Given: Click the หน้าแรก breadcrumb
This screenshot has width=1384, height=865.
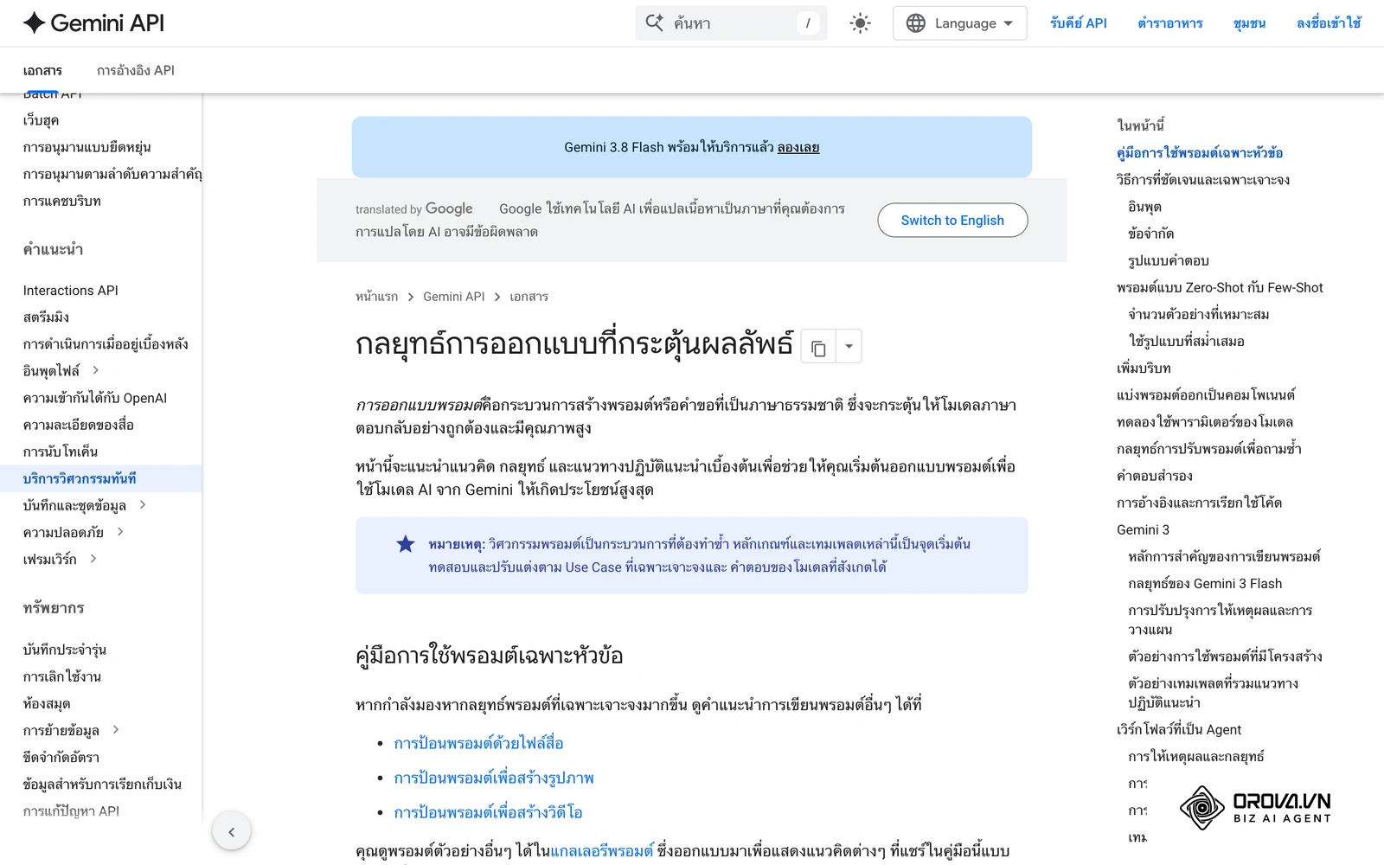Looking at the screenshot, I should 377,297.
